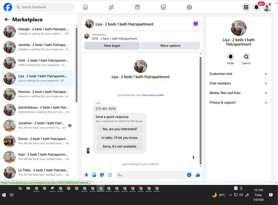278x205 pixels.
Task: Choose a sticker icon in composer
Action: tap(102, 175)
